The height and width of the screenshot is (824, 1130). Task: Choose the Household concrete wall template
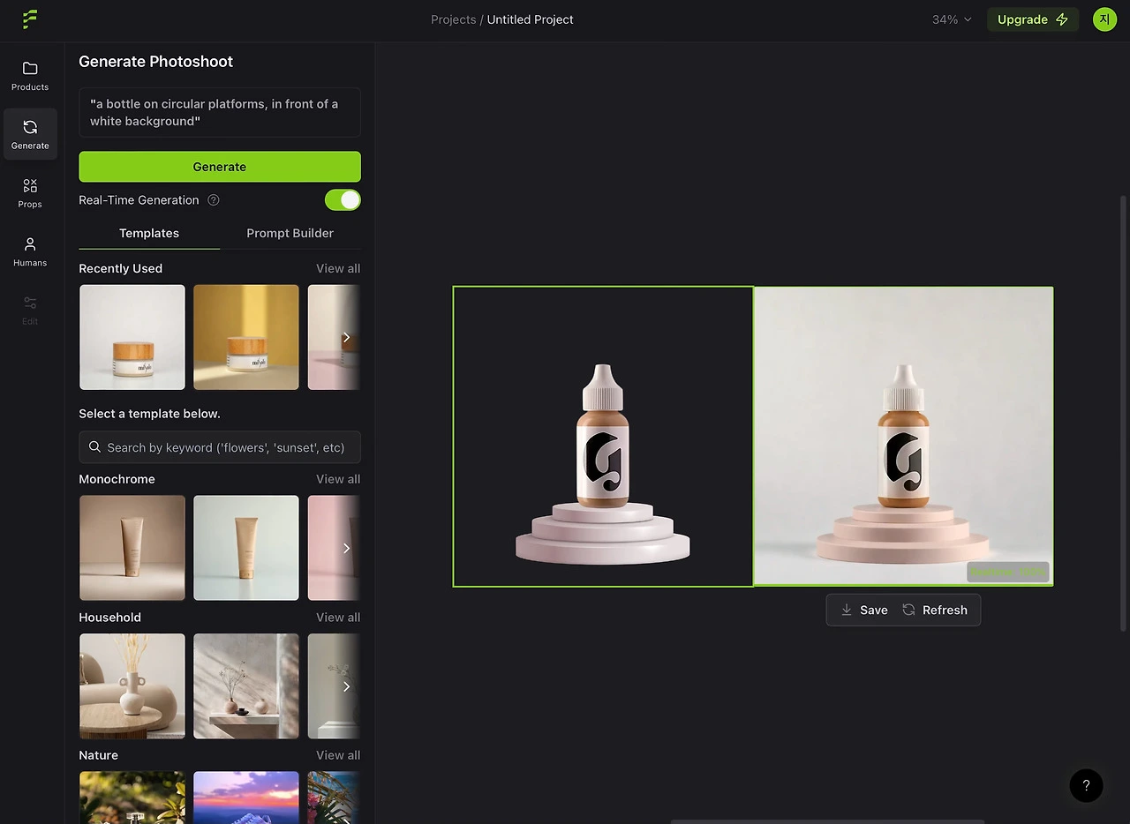tap(246, 686)
